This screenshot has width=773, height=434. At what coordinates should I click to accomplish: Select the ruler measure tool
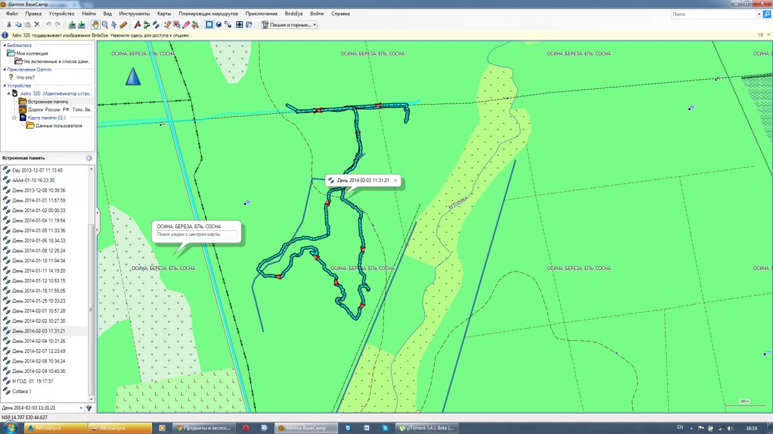pyautogui.click(x=123, y=24)
